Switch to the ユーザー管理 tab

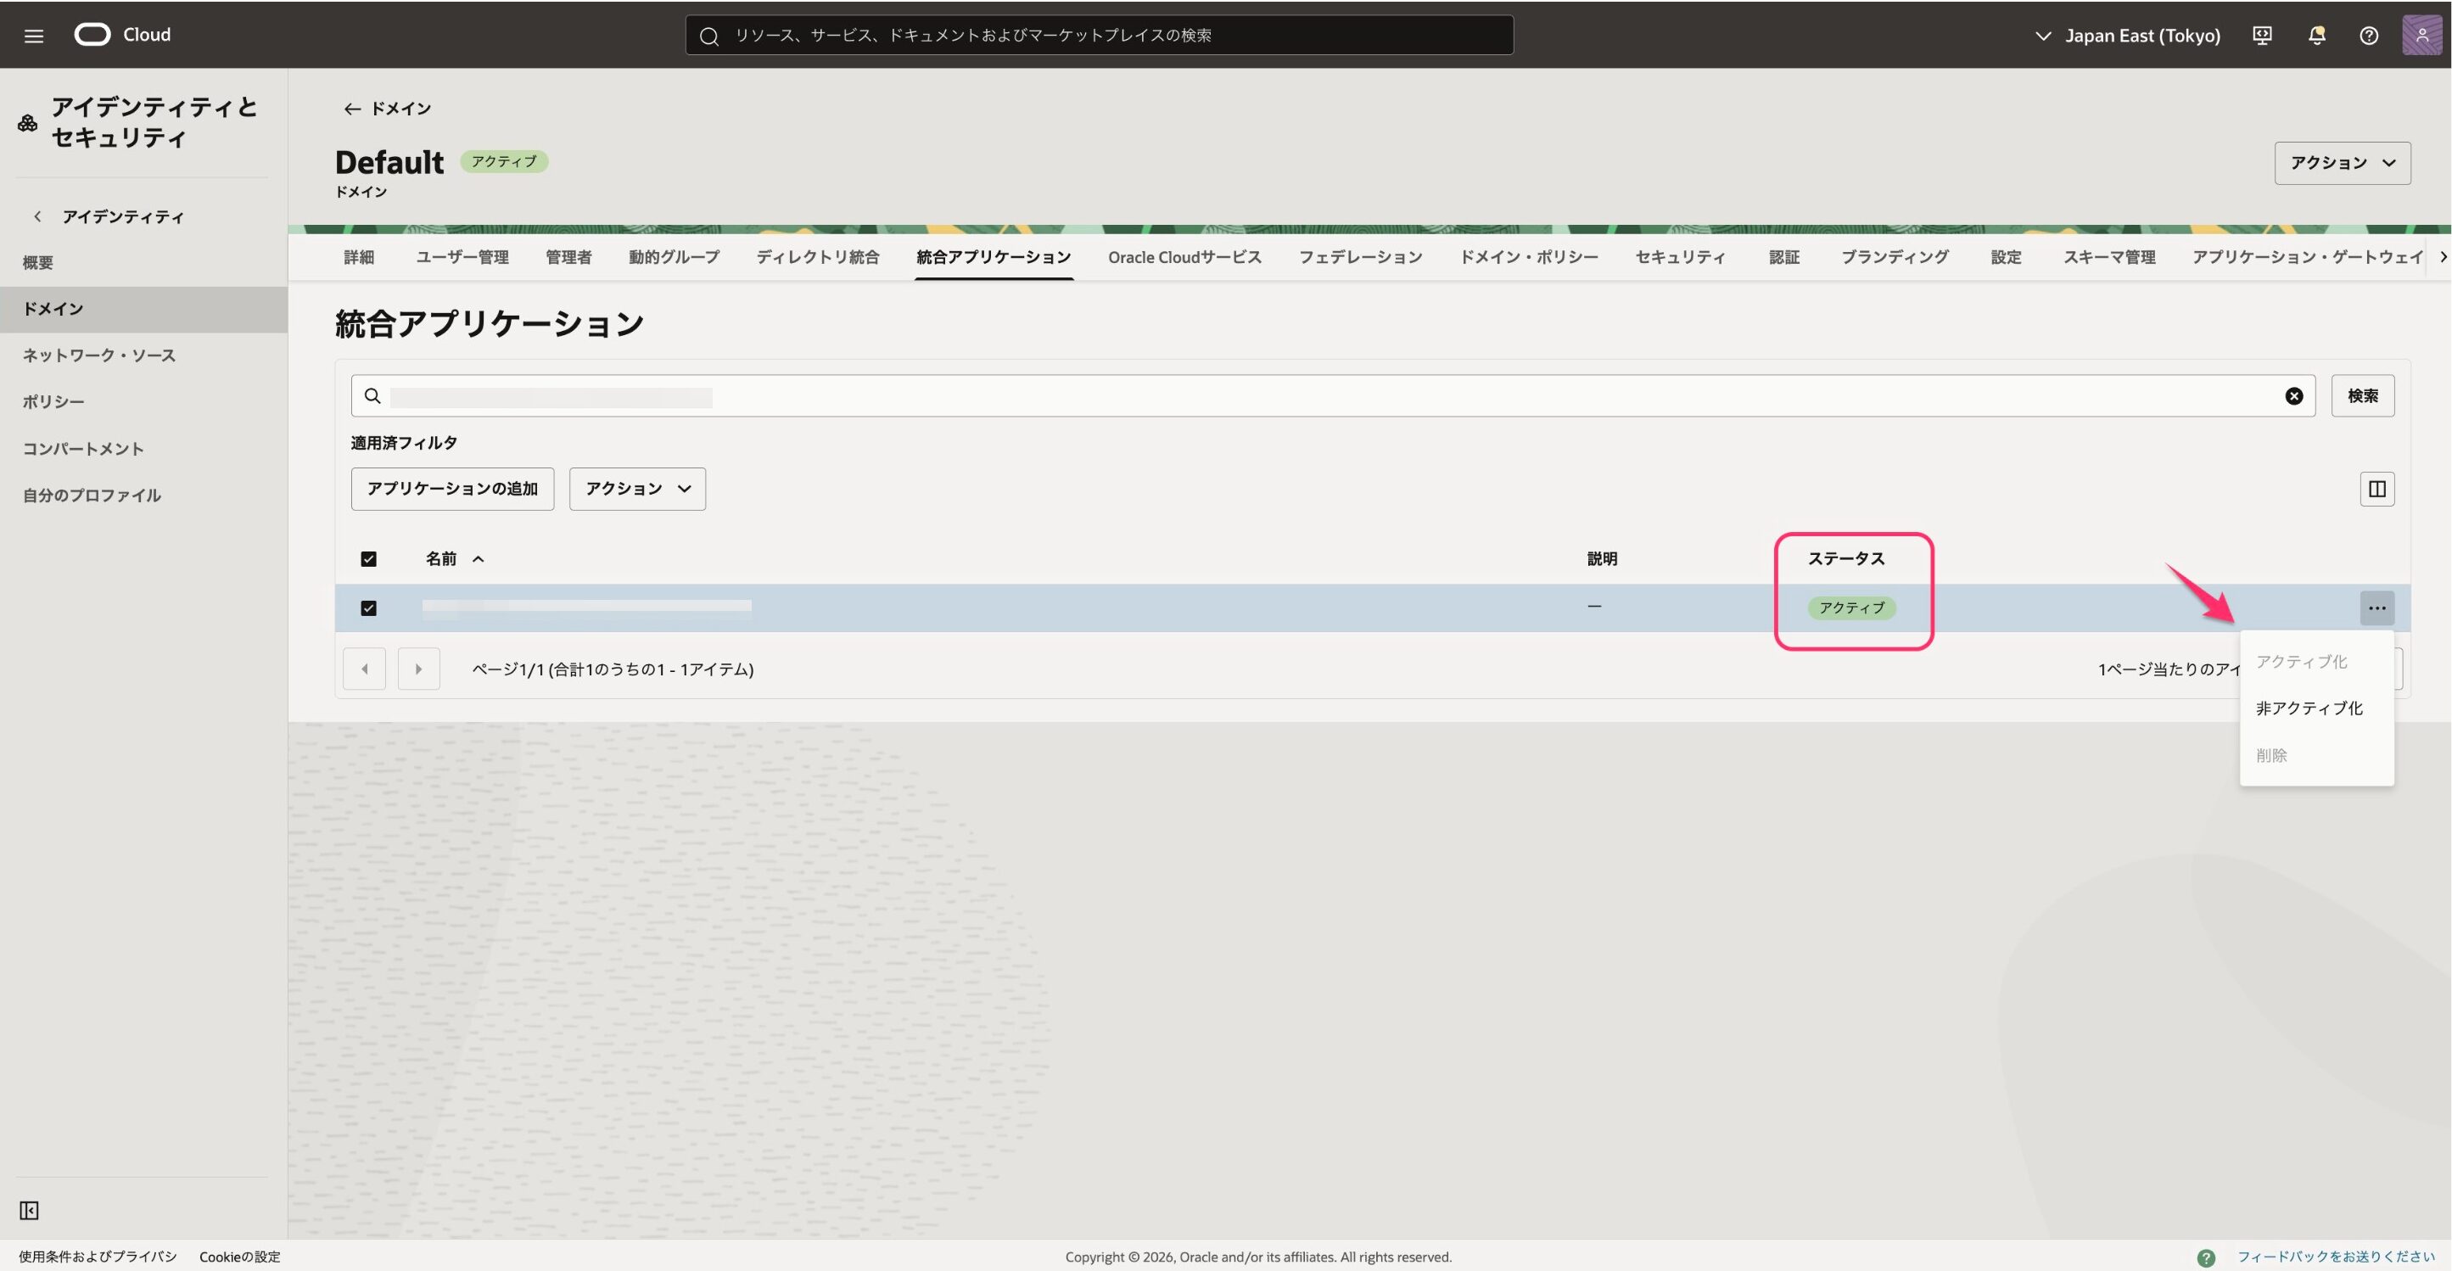(x=462, y=257)
